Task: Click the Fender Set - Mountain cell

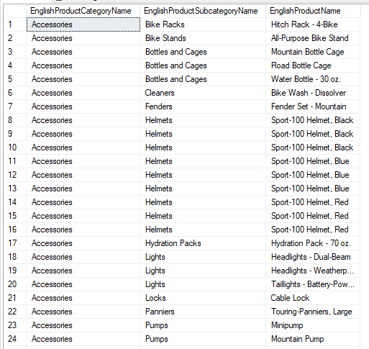Action: [313, 106]
